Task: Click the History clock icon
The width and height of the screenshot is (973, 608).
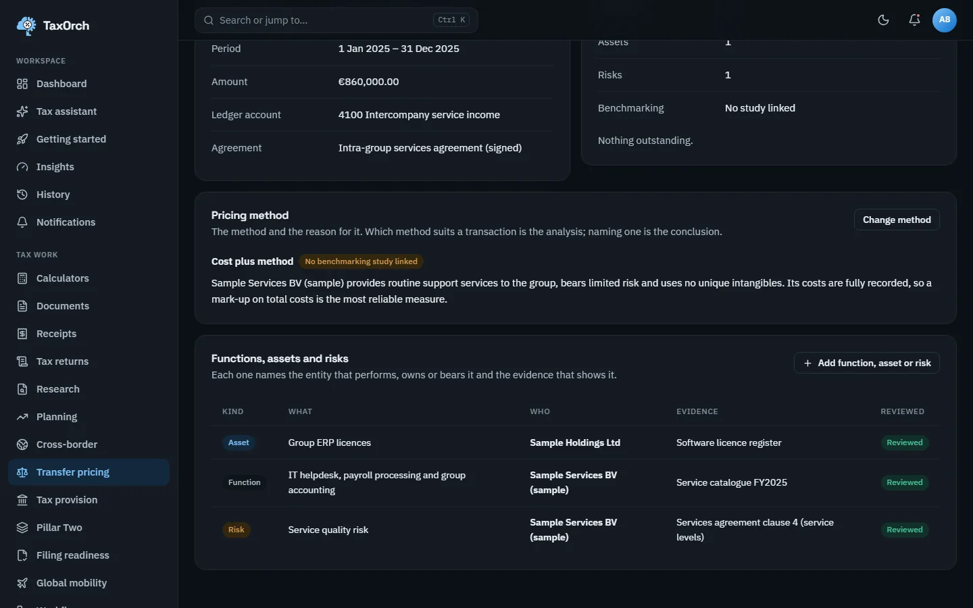Action: click(22, 195)
